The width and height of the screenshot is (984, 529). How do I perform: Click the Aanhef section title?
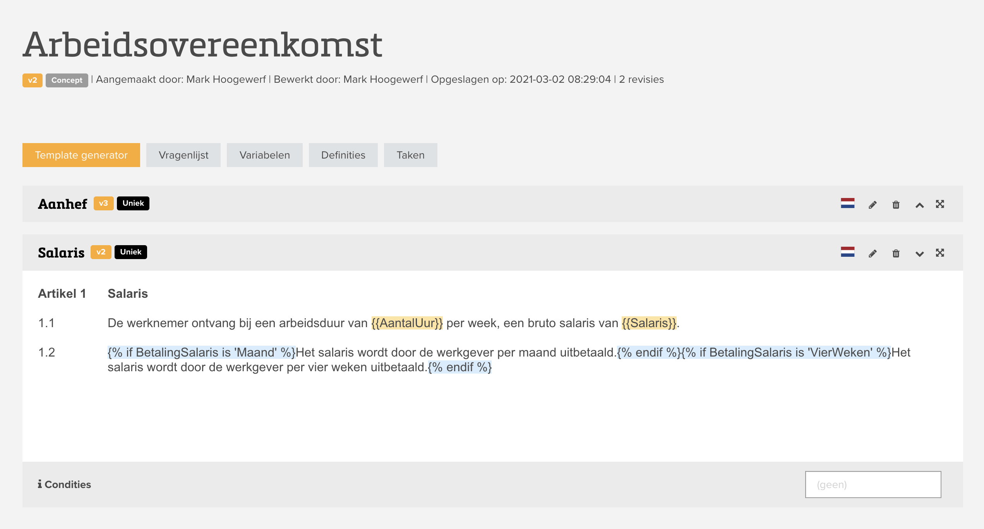63,204
